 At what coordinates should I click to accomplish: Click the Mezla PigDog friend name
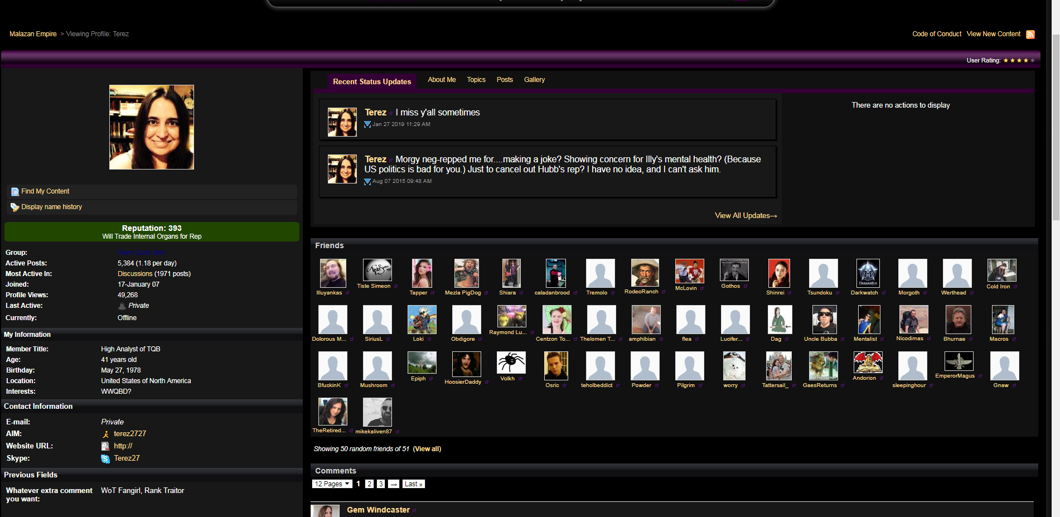pos(463,293)
